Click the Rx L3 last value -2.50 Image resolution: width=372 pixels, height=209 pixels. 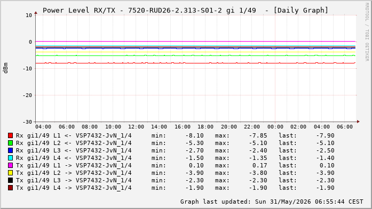[325, 150]
